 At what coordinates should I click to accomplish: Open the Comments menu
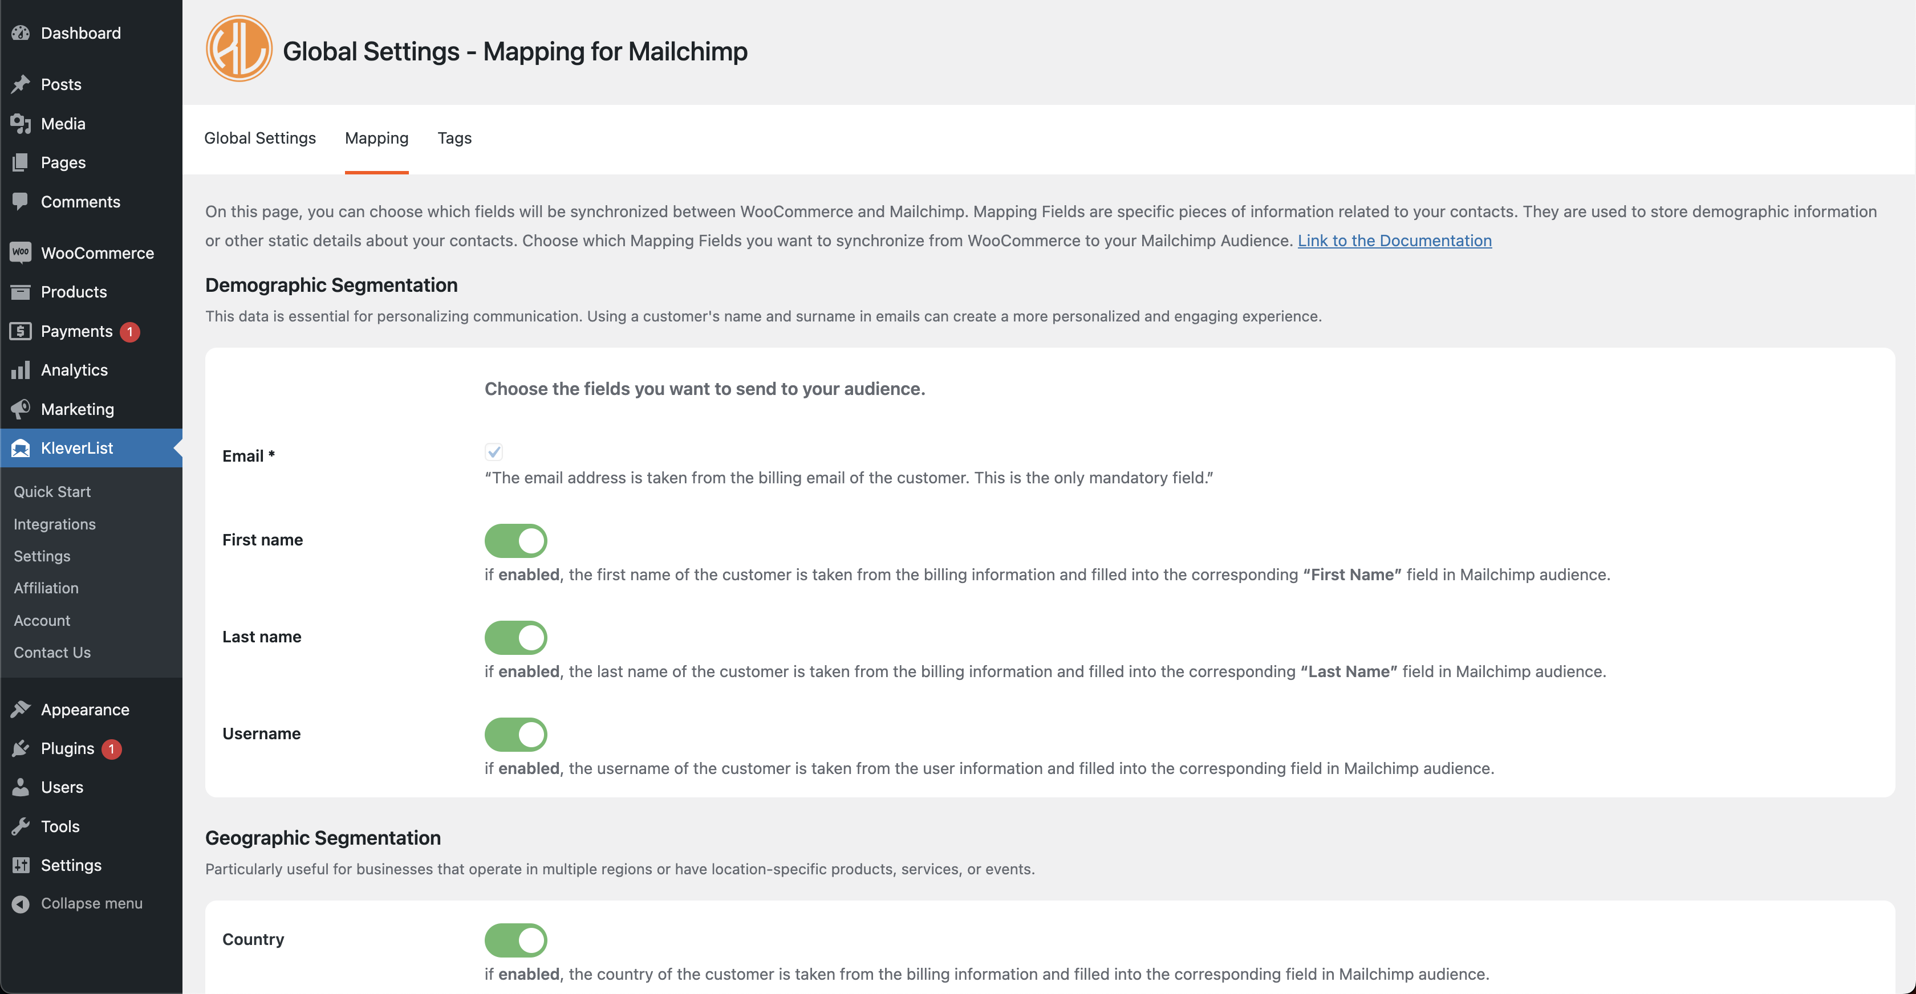(x=80, y=201)
